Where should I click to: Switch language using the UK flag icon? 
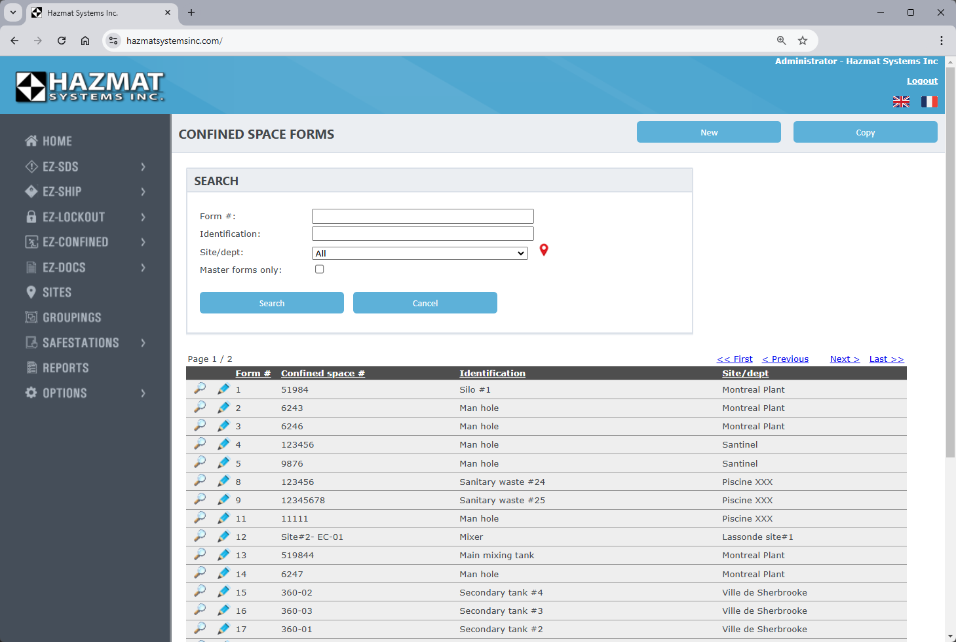click(x=901, y=101)
